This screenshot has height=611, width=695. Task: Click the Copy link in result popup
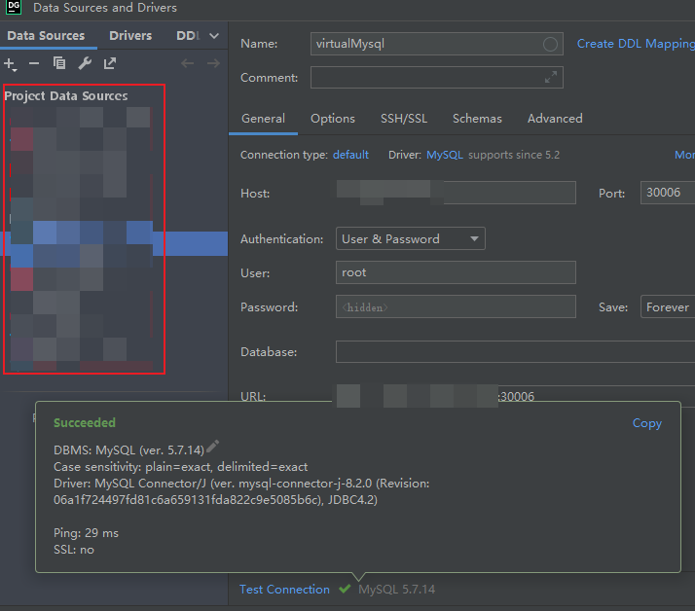[x=647, y=423]
